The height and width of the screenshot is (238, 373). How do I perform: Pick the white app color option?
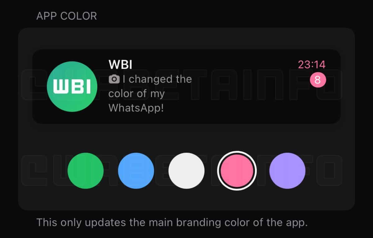click(186, 170)
